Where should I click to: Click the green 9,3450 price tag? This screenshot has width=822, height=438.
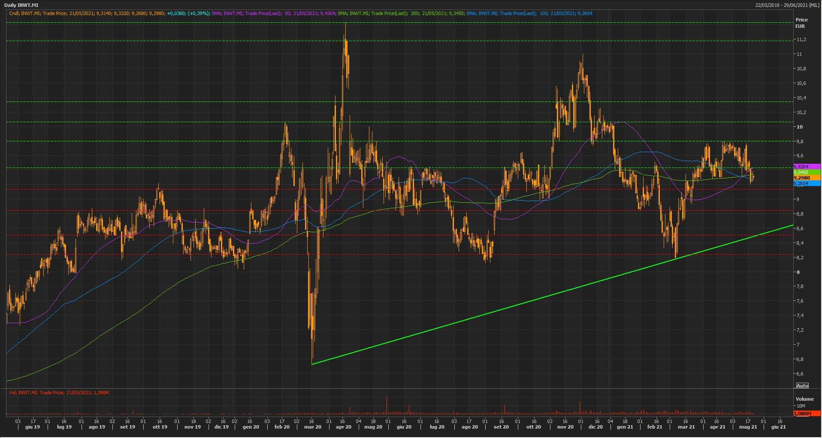click(x=806, y=172)
